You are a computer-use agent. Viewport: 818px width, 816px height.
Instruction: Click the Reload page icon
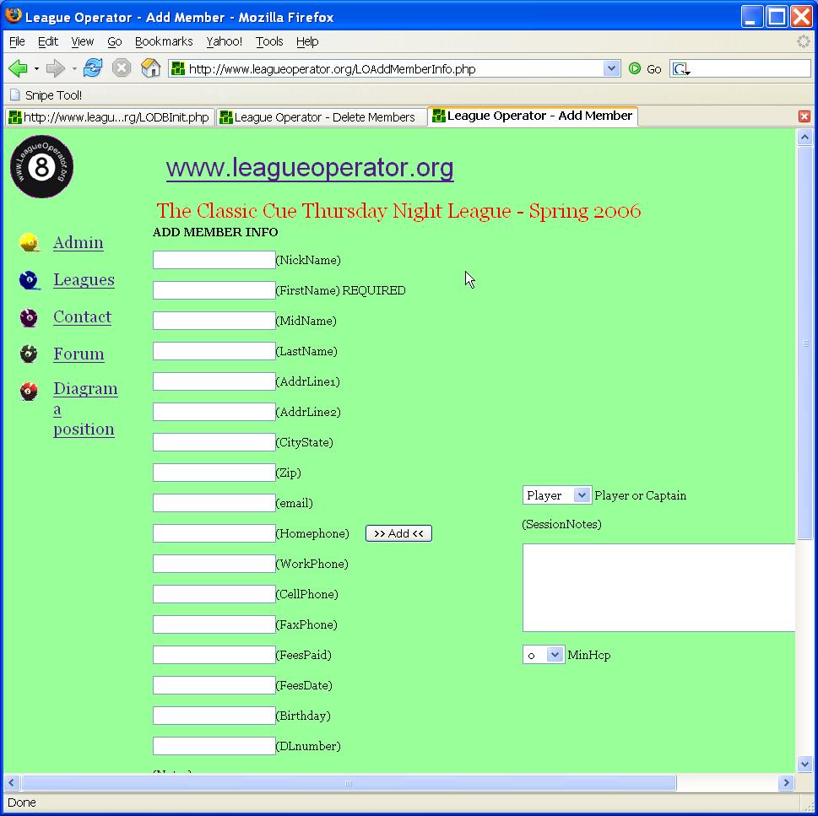(x=93, y=68)
